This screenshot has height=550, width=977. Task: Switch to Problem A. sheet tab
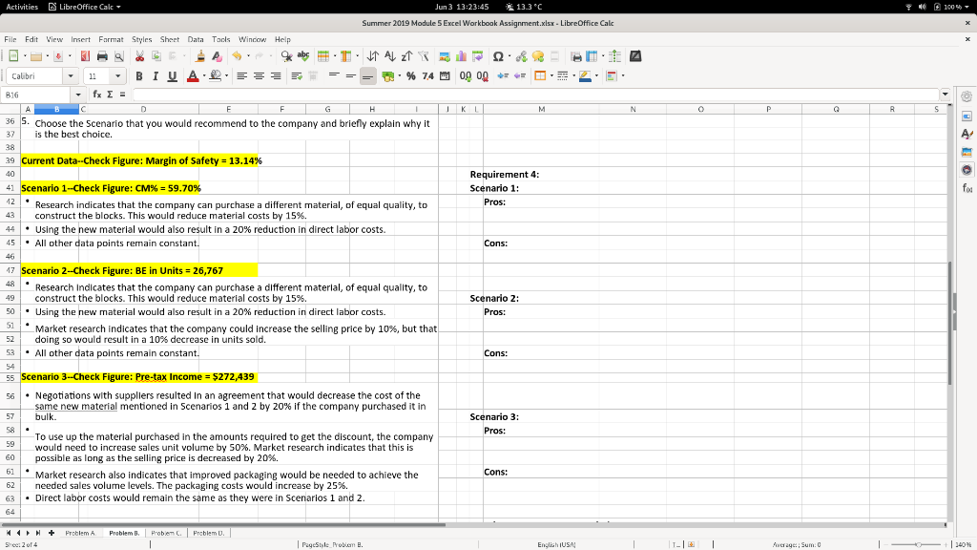pos(80,533)
